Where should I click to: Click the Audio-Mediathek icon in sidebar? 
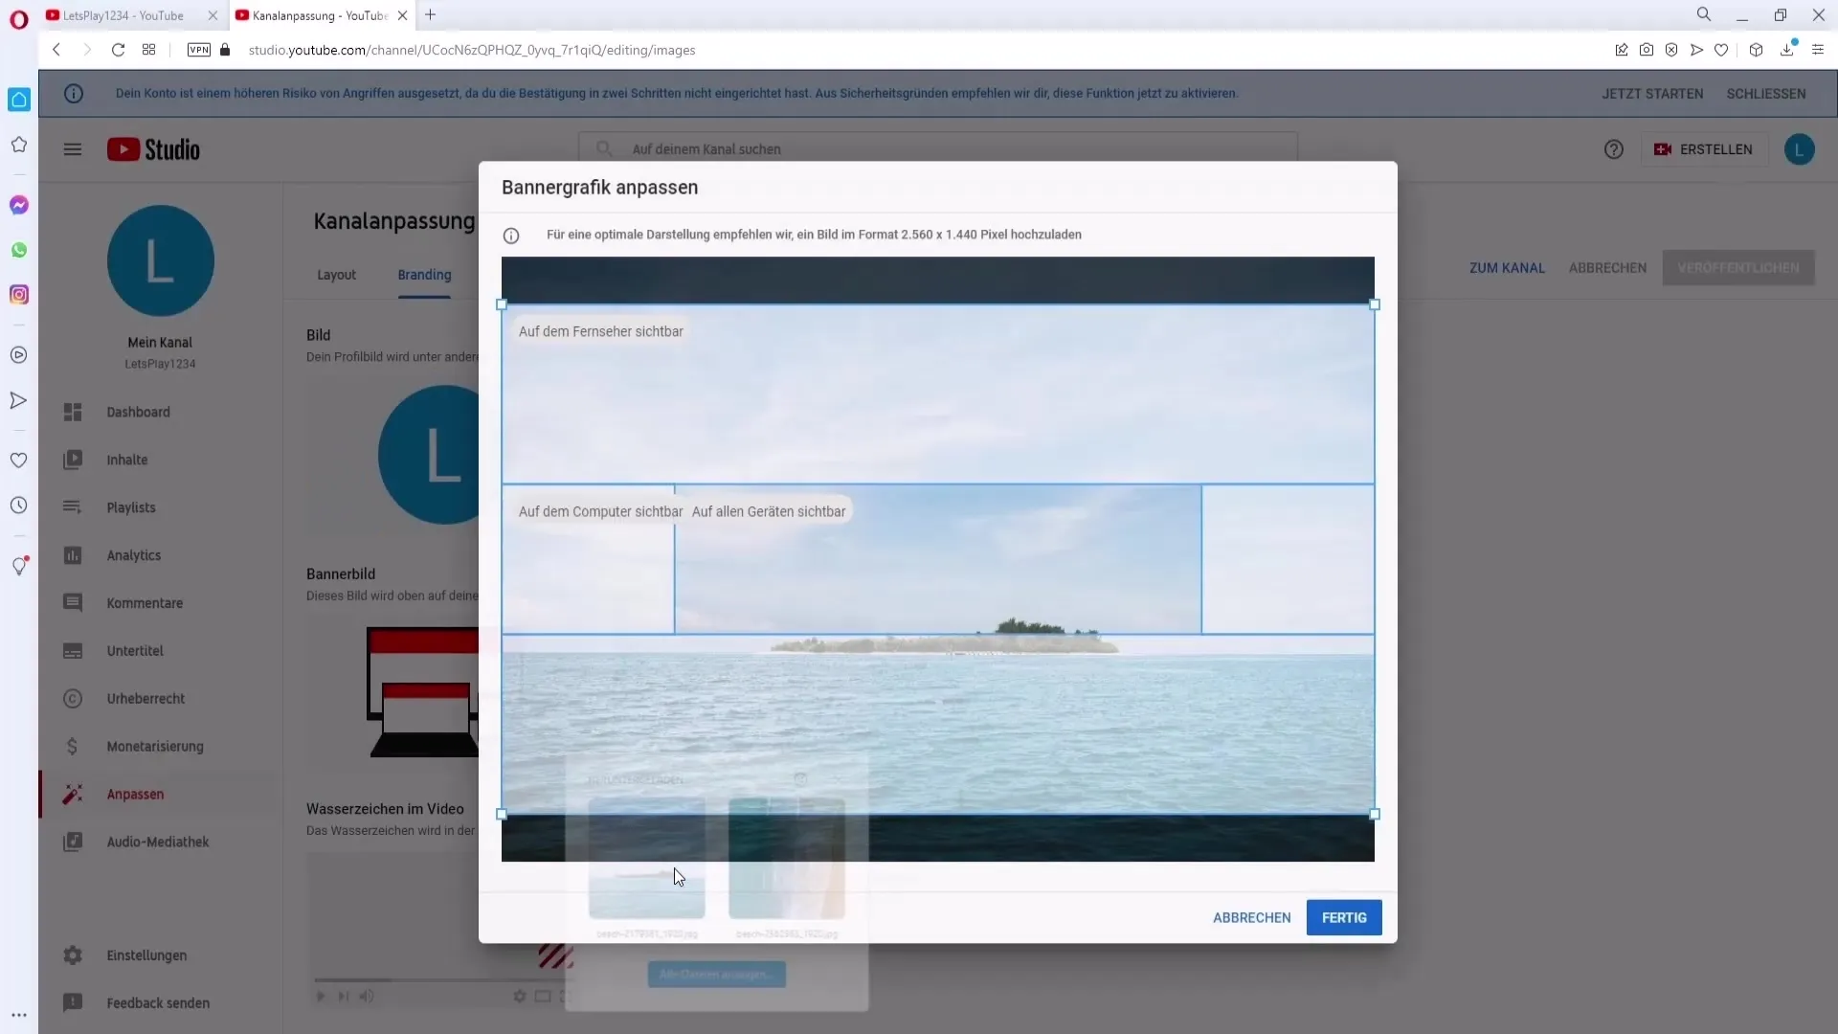72,841
